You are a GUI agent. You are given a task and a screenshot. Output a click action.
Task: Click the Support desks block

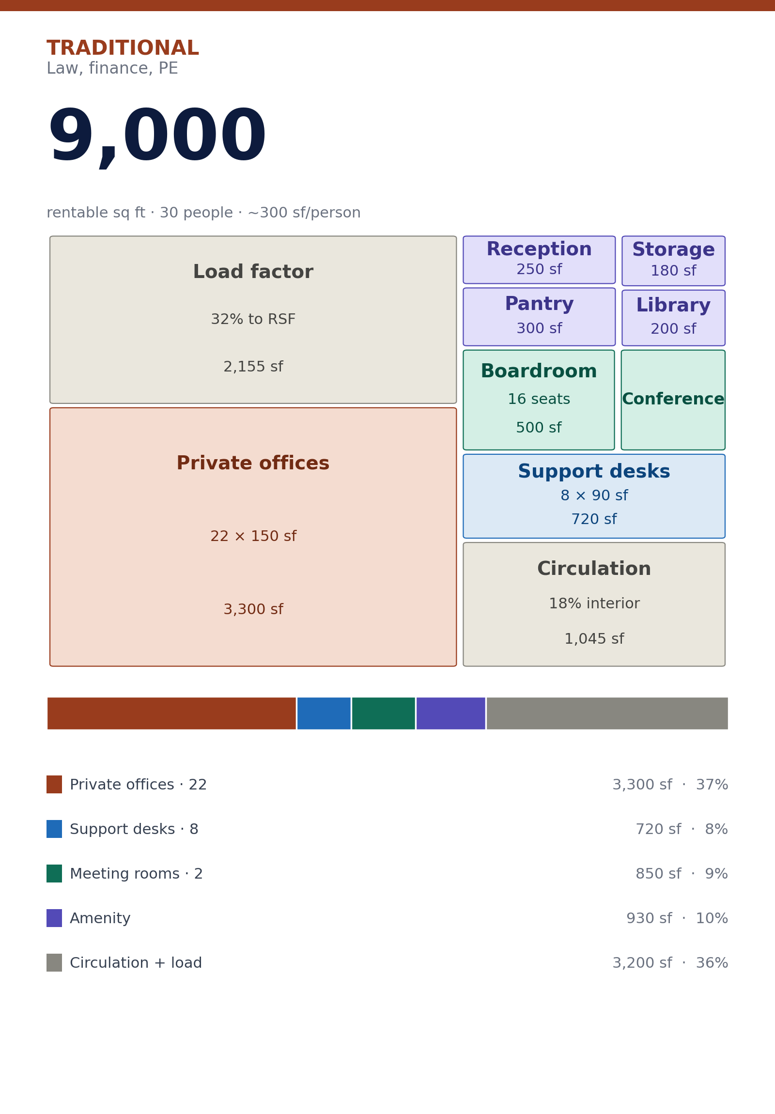tap(593, 496)
